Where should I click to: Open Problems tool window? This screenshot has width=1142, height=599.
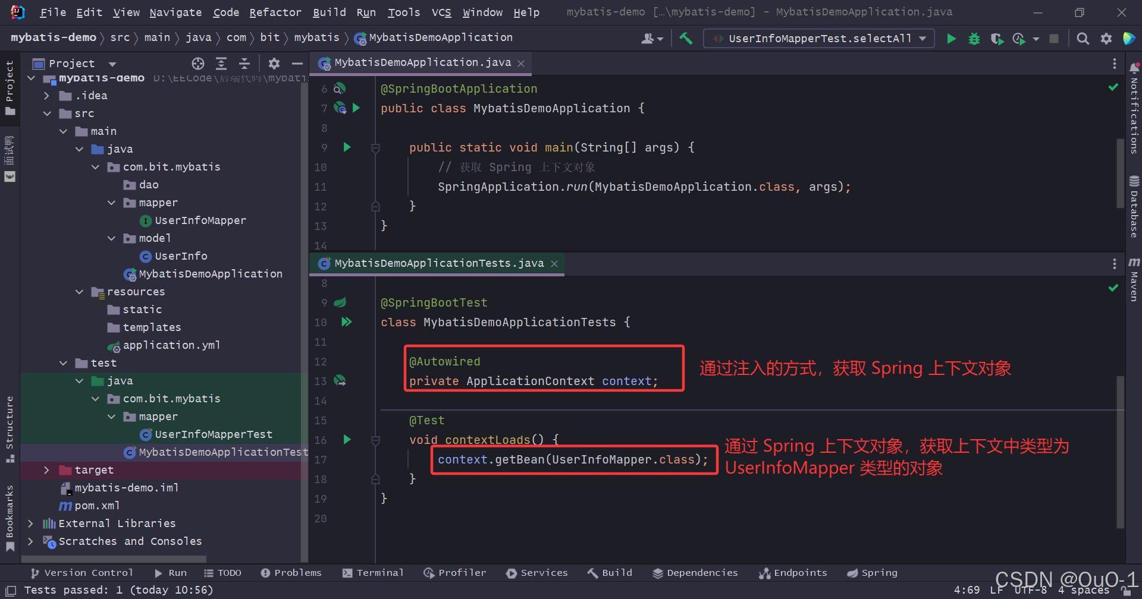coord(291,573)
